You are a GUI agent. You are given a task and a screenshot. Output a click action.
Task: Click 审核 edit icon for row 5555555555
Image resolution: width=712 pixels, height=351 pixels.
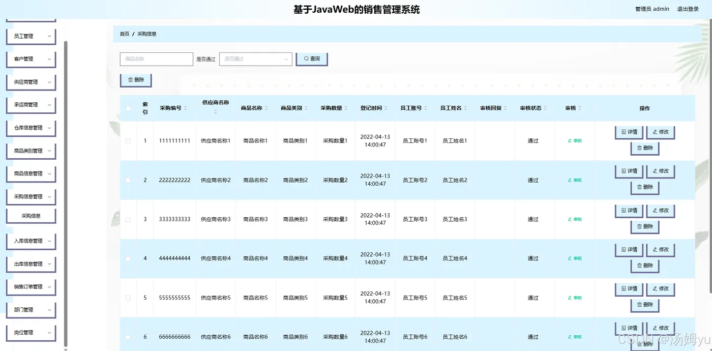(x=575, y=298)
